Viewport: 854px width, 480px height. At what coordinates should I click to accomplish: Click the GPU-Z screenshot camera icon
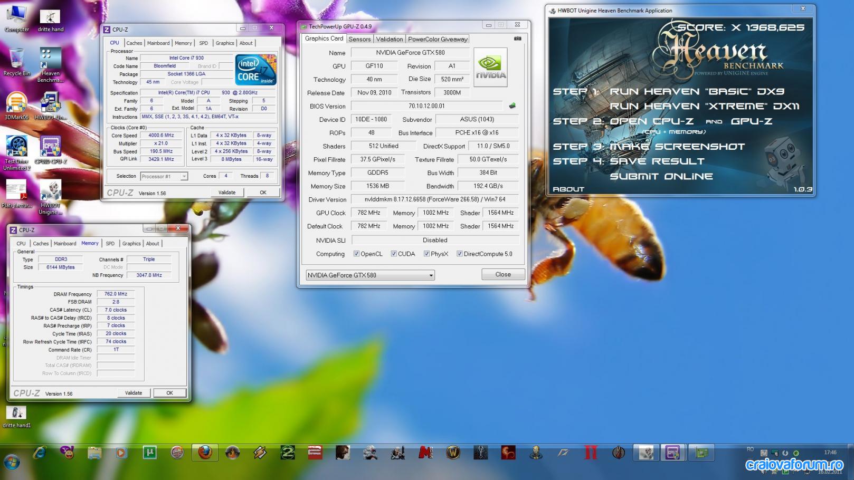click(x=517, y=39)
